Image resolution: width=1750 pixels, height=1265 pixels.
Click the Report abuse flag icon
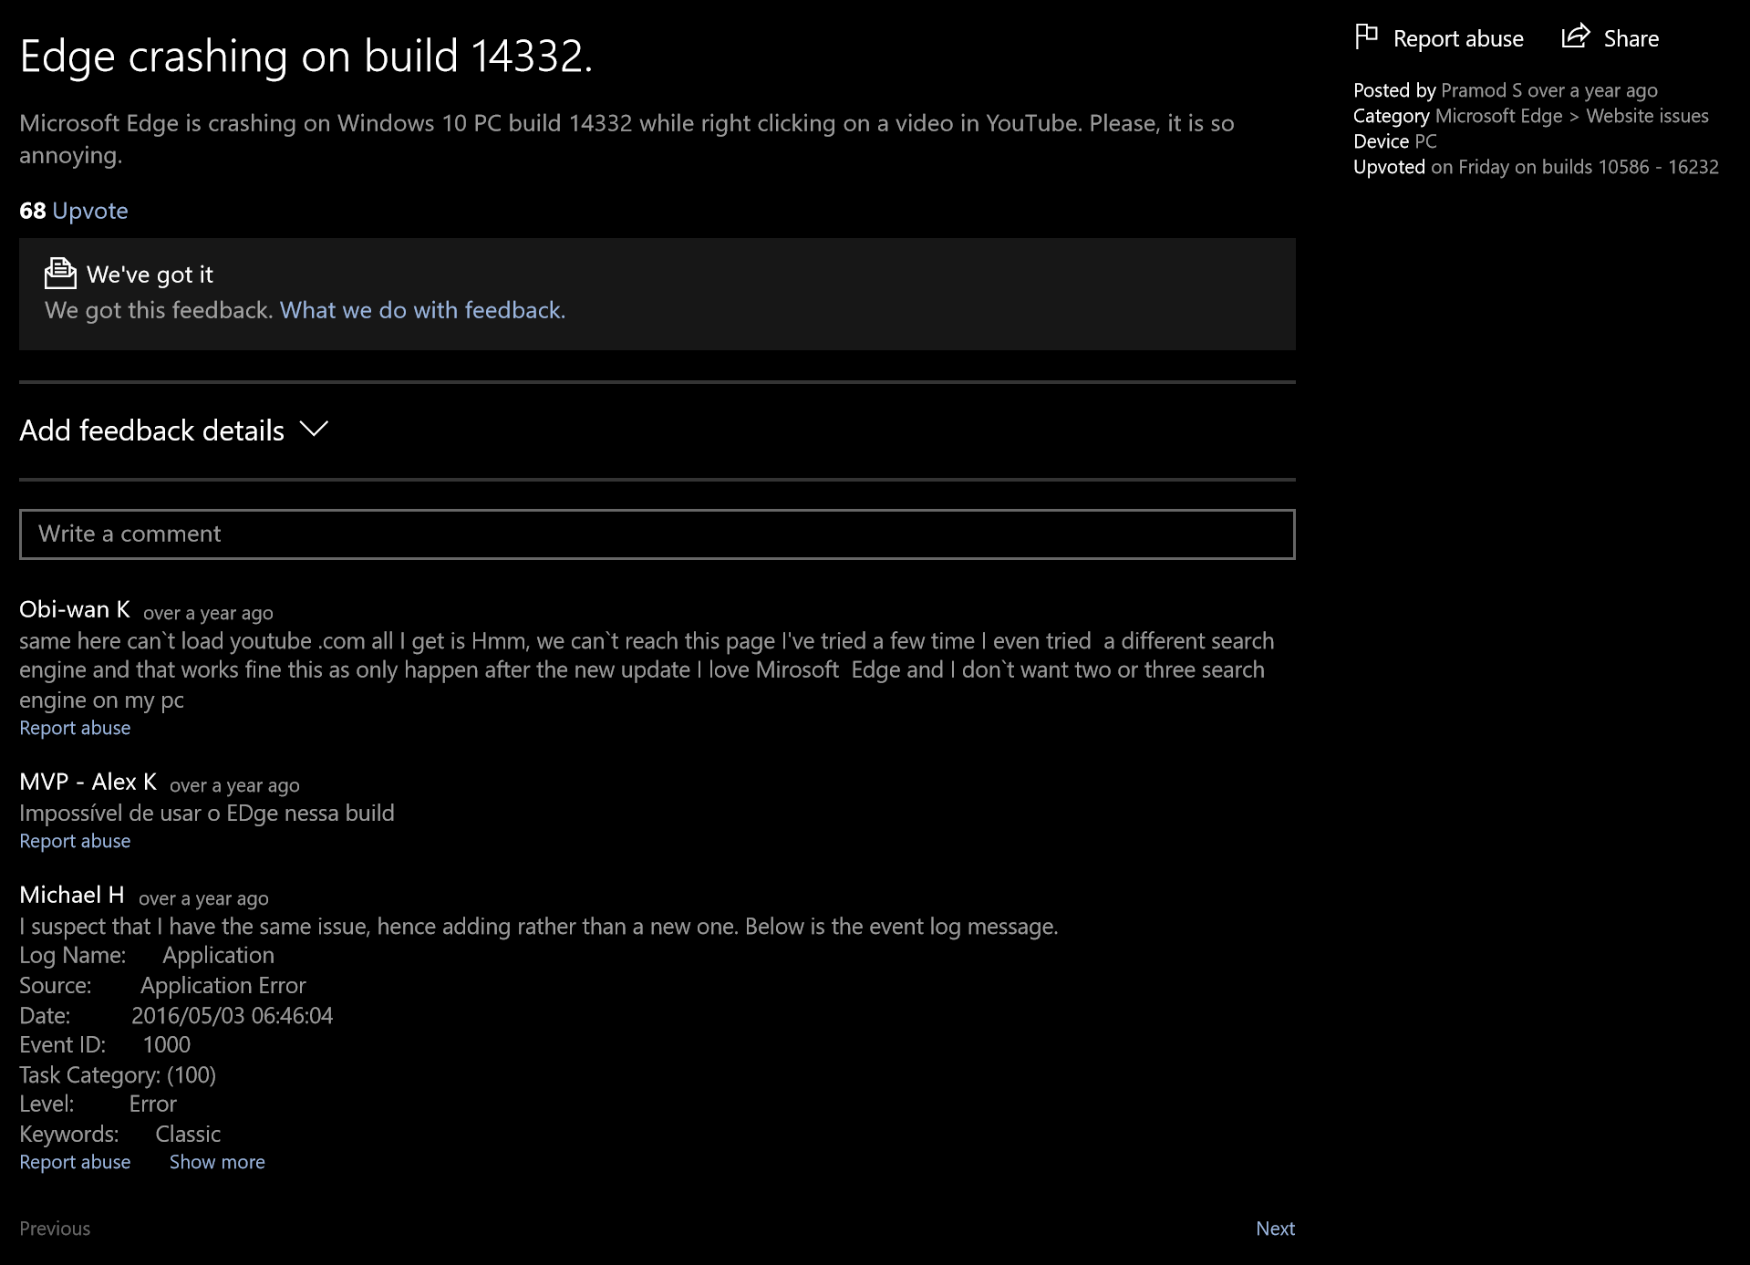(1366, 36)
